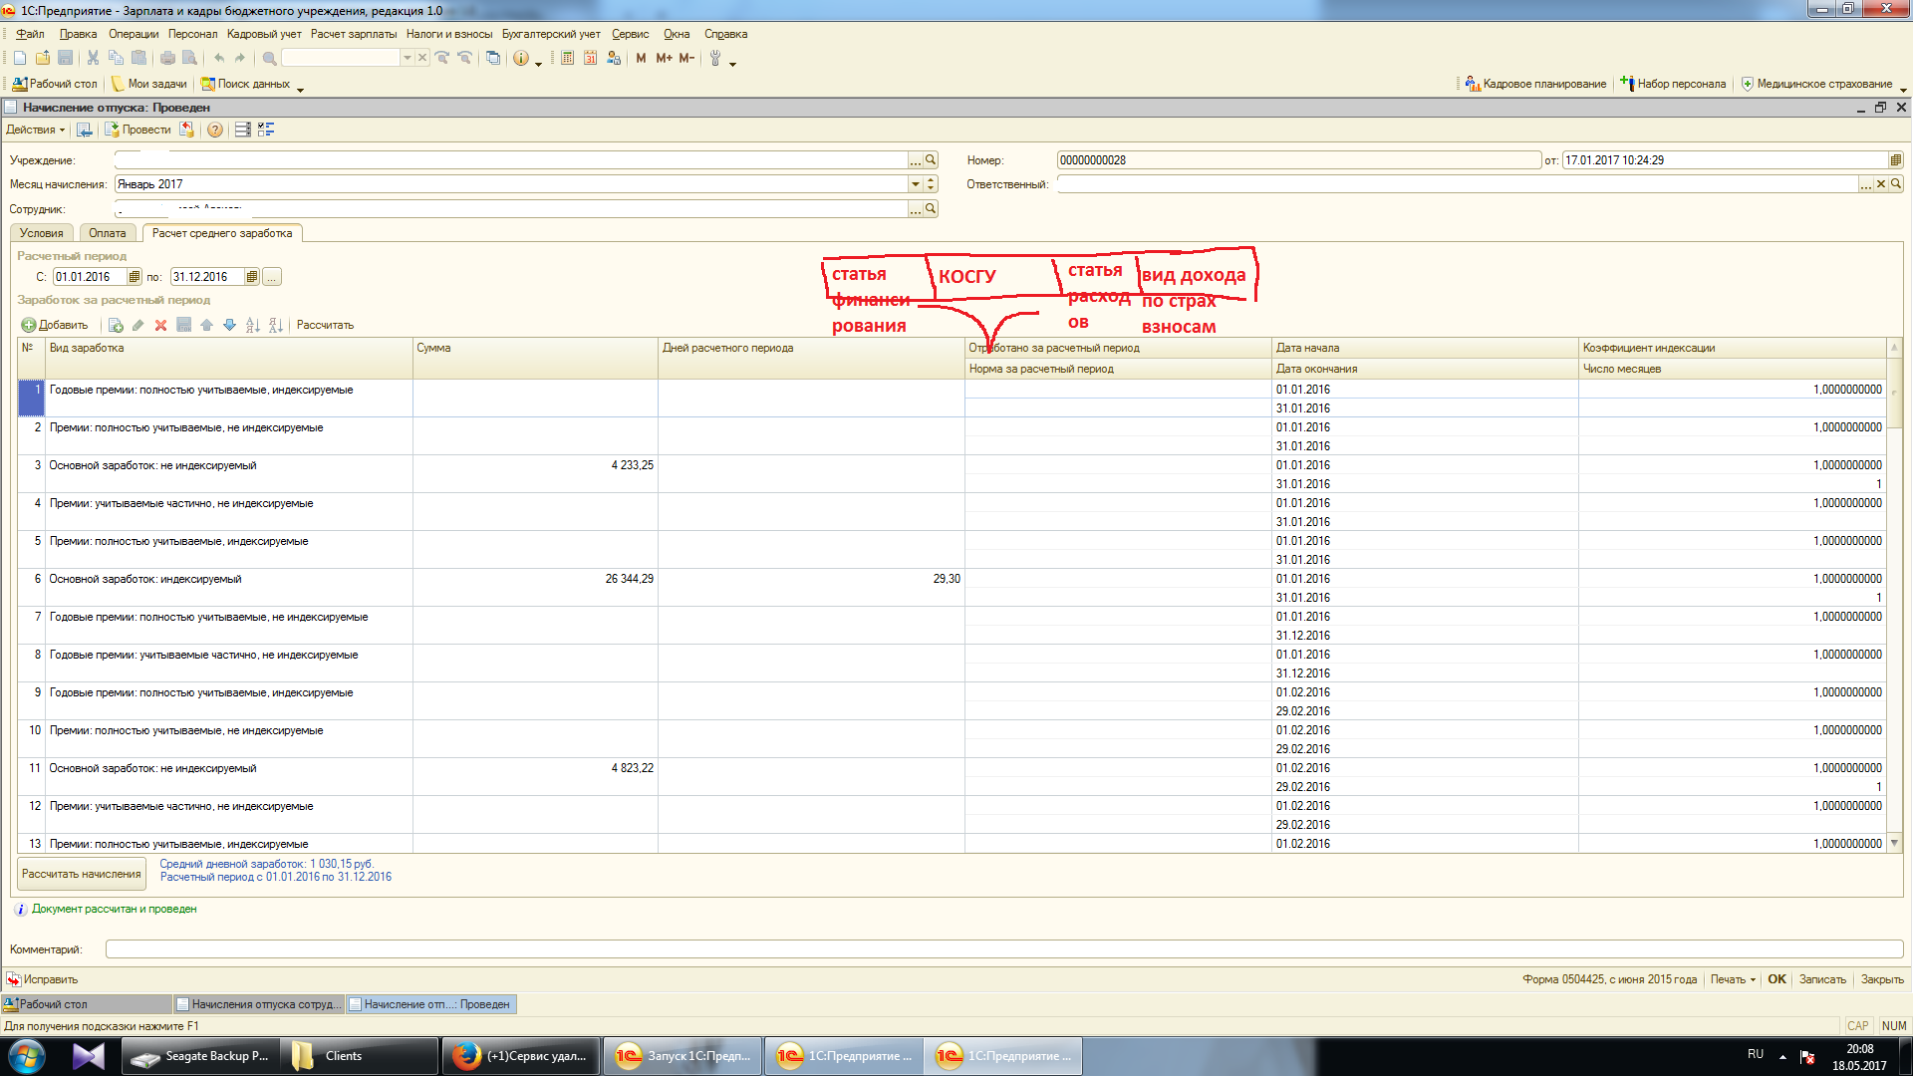Open the calculator toolbar icon
The height and width of the screenshot is (1076, 1913).
tap(567, 58)
